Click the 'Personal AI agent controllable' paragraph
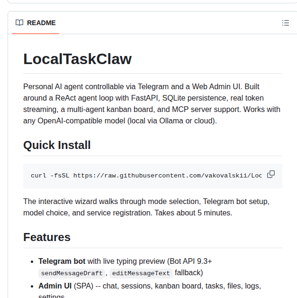 [x=152, y=104]
